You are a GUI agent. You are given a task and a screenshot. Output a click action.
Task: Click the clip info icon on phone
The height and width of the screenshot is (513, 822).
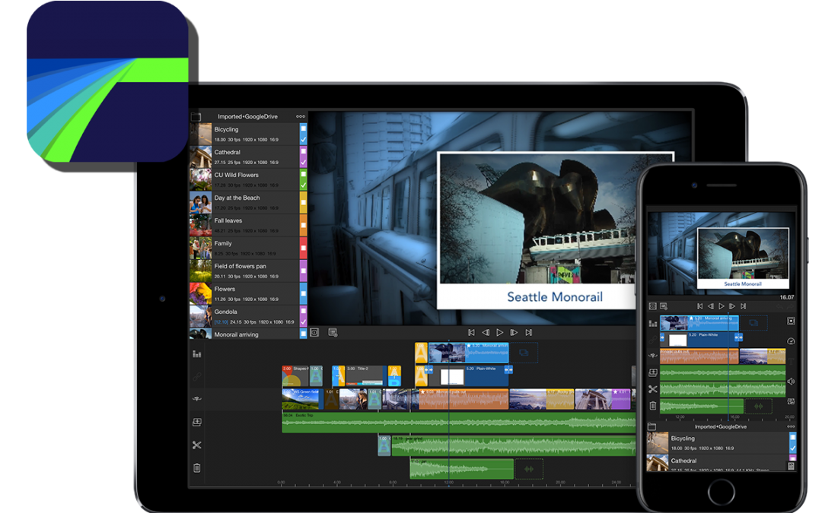click(x=664, y=306)
